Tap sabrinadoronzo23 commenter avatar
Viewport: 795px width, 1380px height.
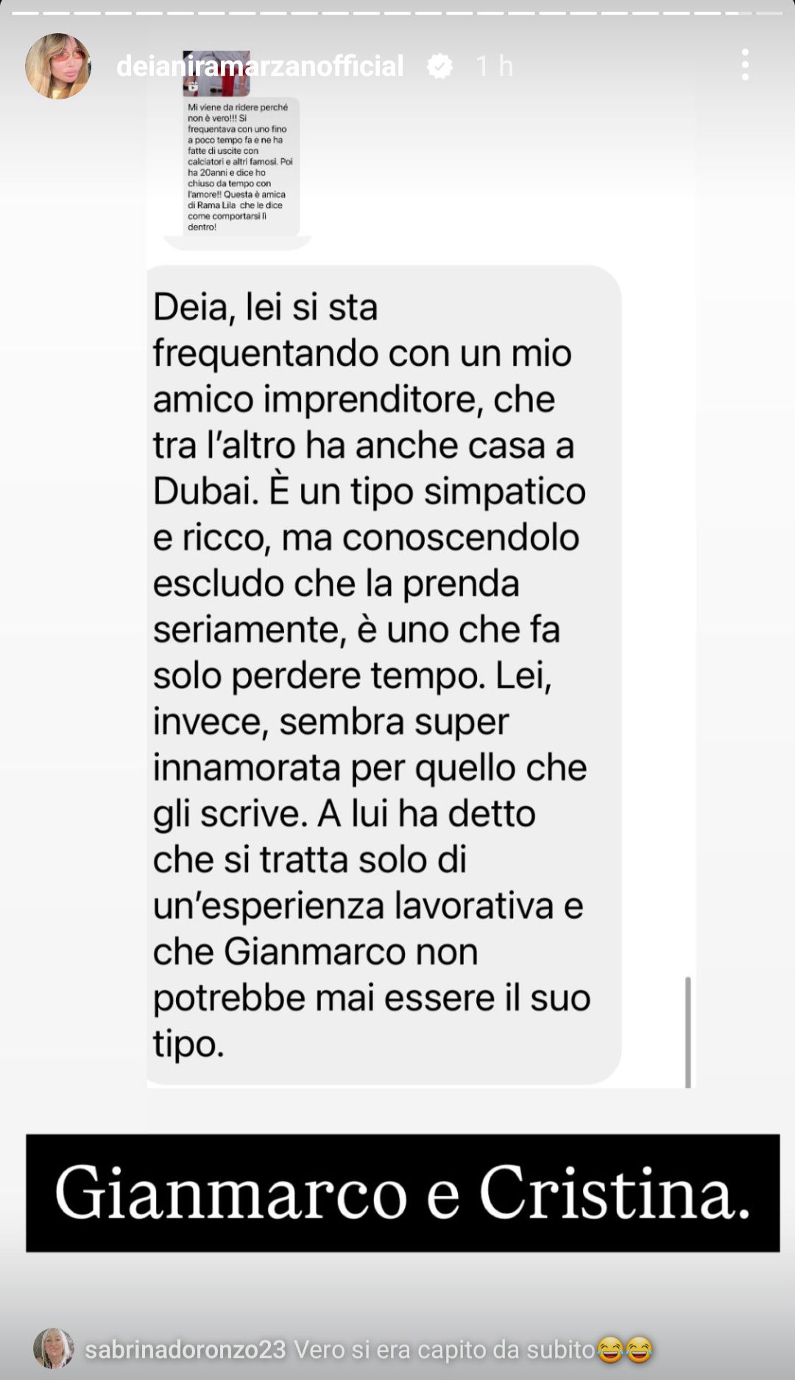click(54, 1348)
